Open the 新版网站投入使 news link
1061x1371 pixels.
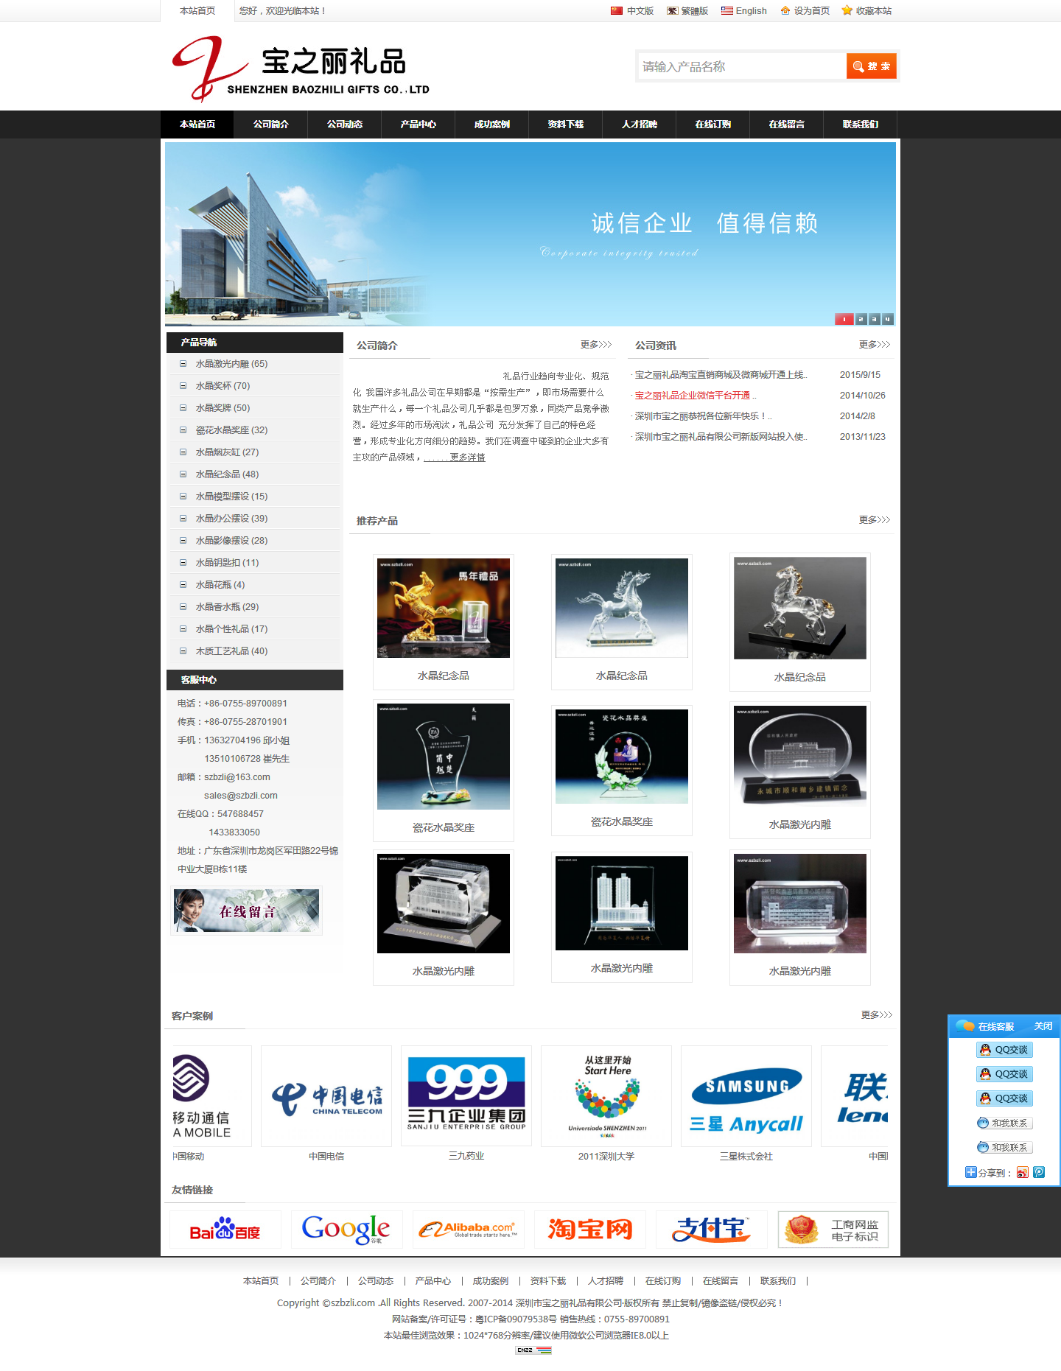tap(721, 437)
